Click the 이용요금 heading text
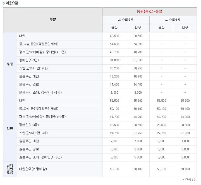Image resolution: width=201 pixels, height=185 pixels. pos(12,3)
